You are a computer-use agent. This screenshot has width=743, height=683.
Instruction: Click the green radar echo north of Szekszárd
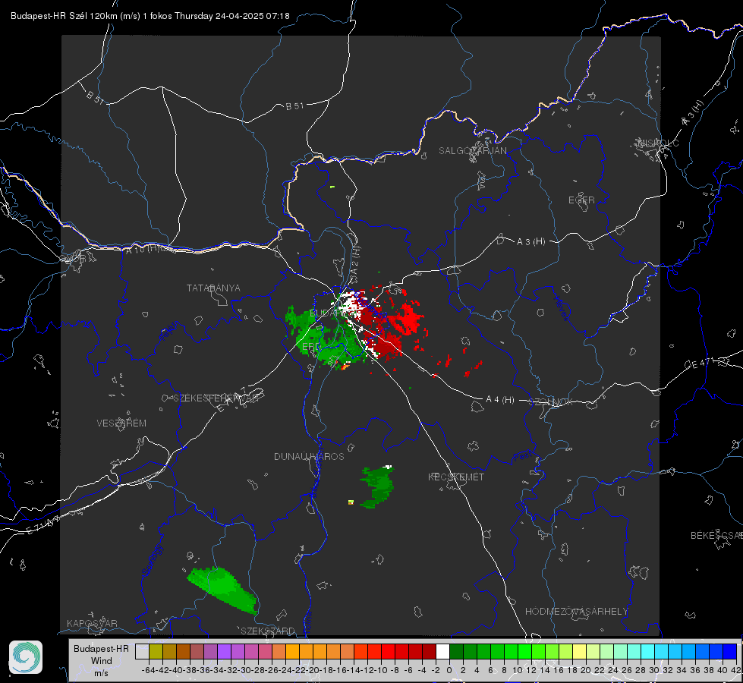point(222,589)
